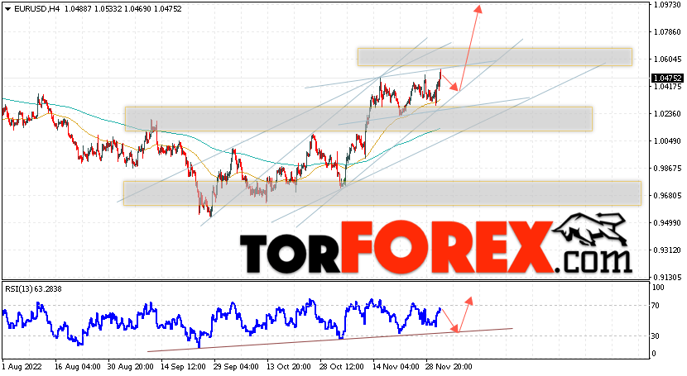
Task: Click RSI scale level 0
Action: (x=654, y=353)
